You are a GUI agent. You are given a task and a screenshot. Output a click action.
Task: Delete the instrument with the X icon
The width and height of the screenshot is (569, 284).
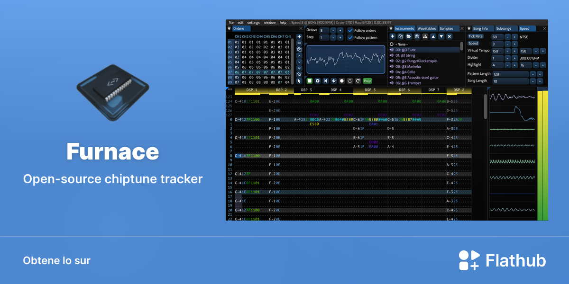[450, 36]
